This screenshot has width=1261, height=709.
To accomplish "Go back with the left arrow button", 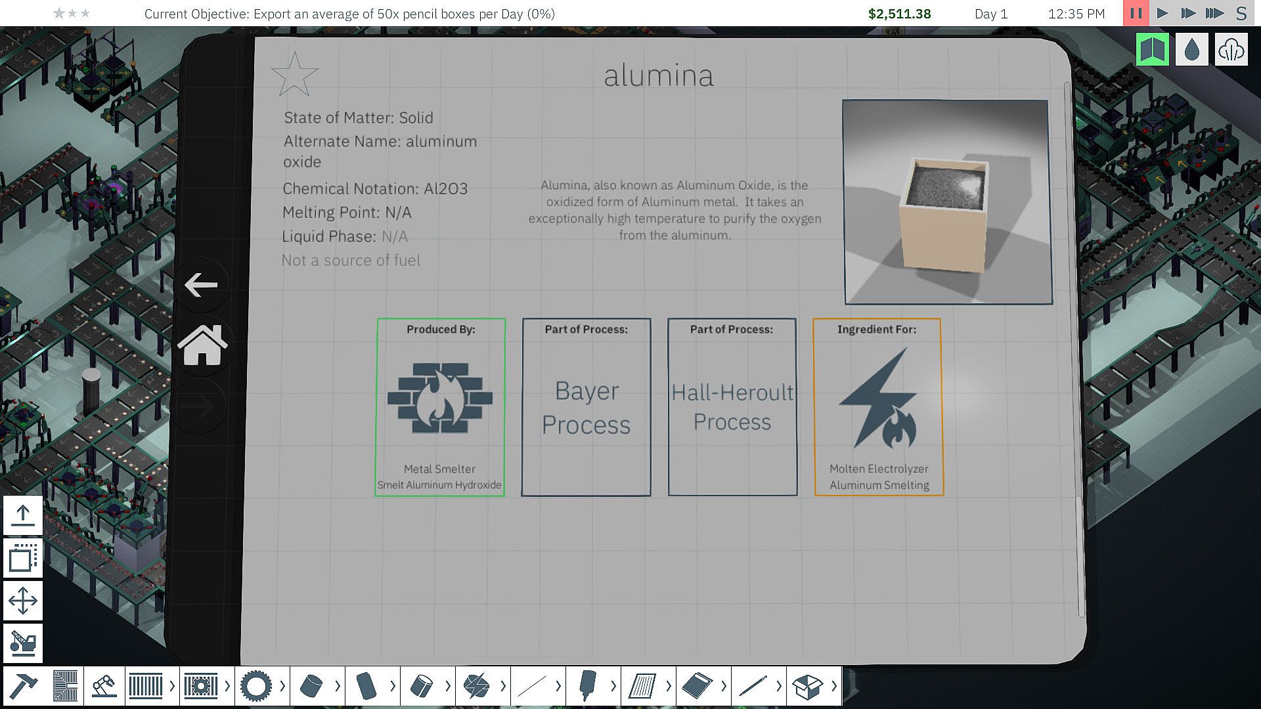I will 201,285.
